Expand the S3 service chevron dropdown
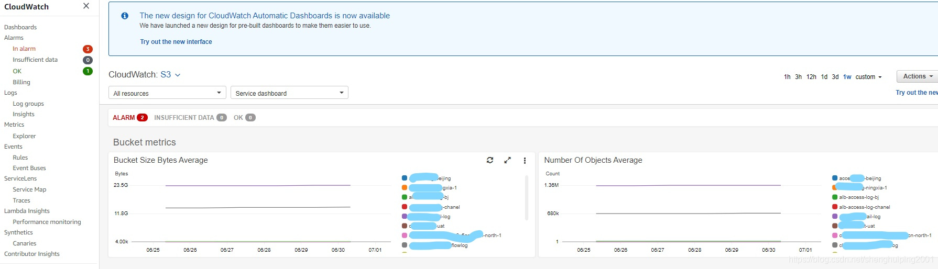This screenshot has height=269, width=938. (178, 75)
